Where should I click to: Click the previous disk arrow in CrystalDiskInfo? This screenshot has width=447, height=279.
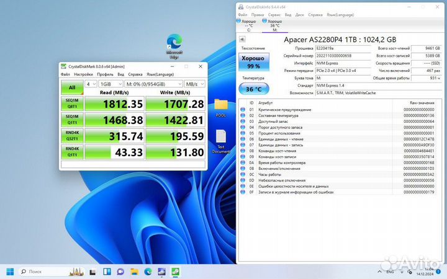[242, 39]
